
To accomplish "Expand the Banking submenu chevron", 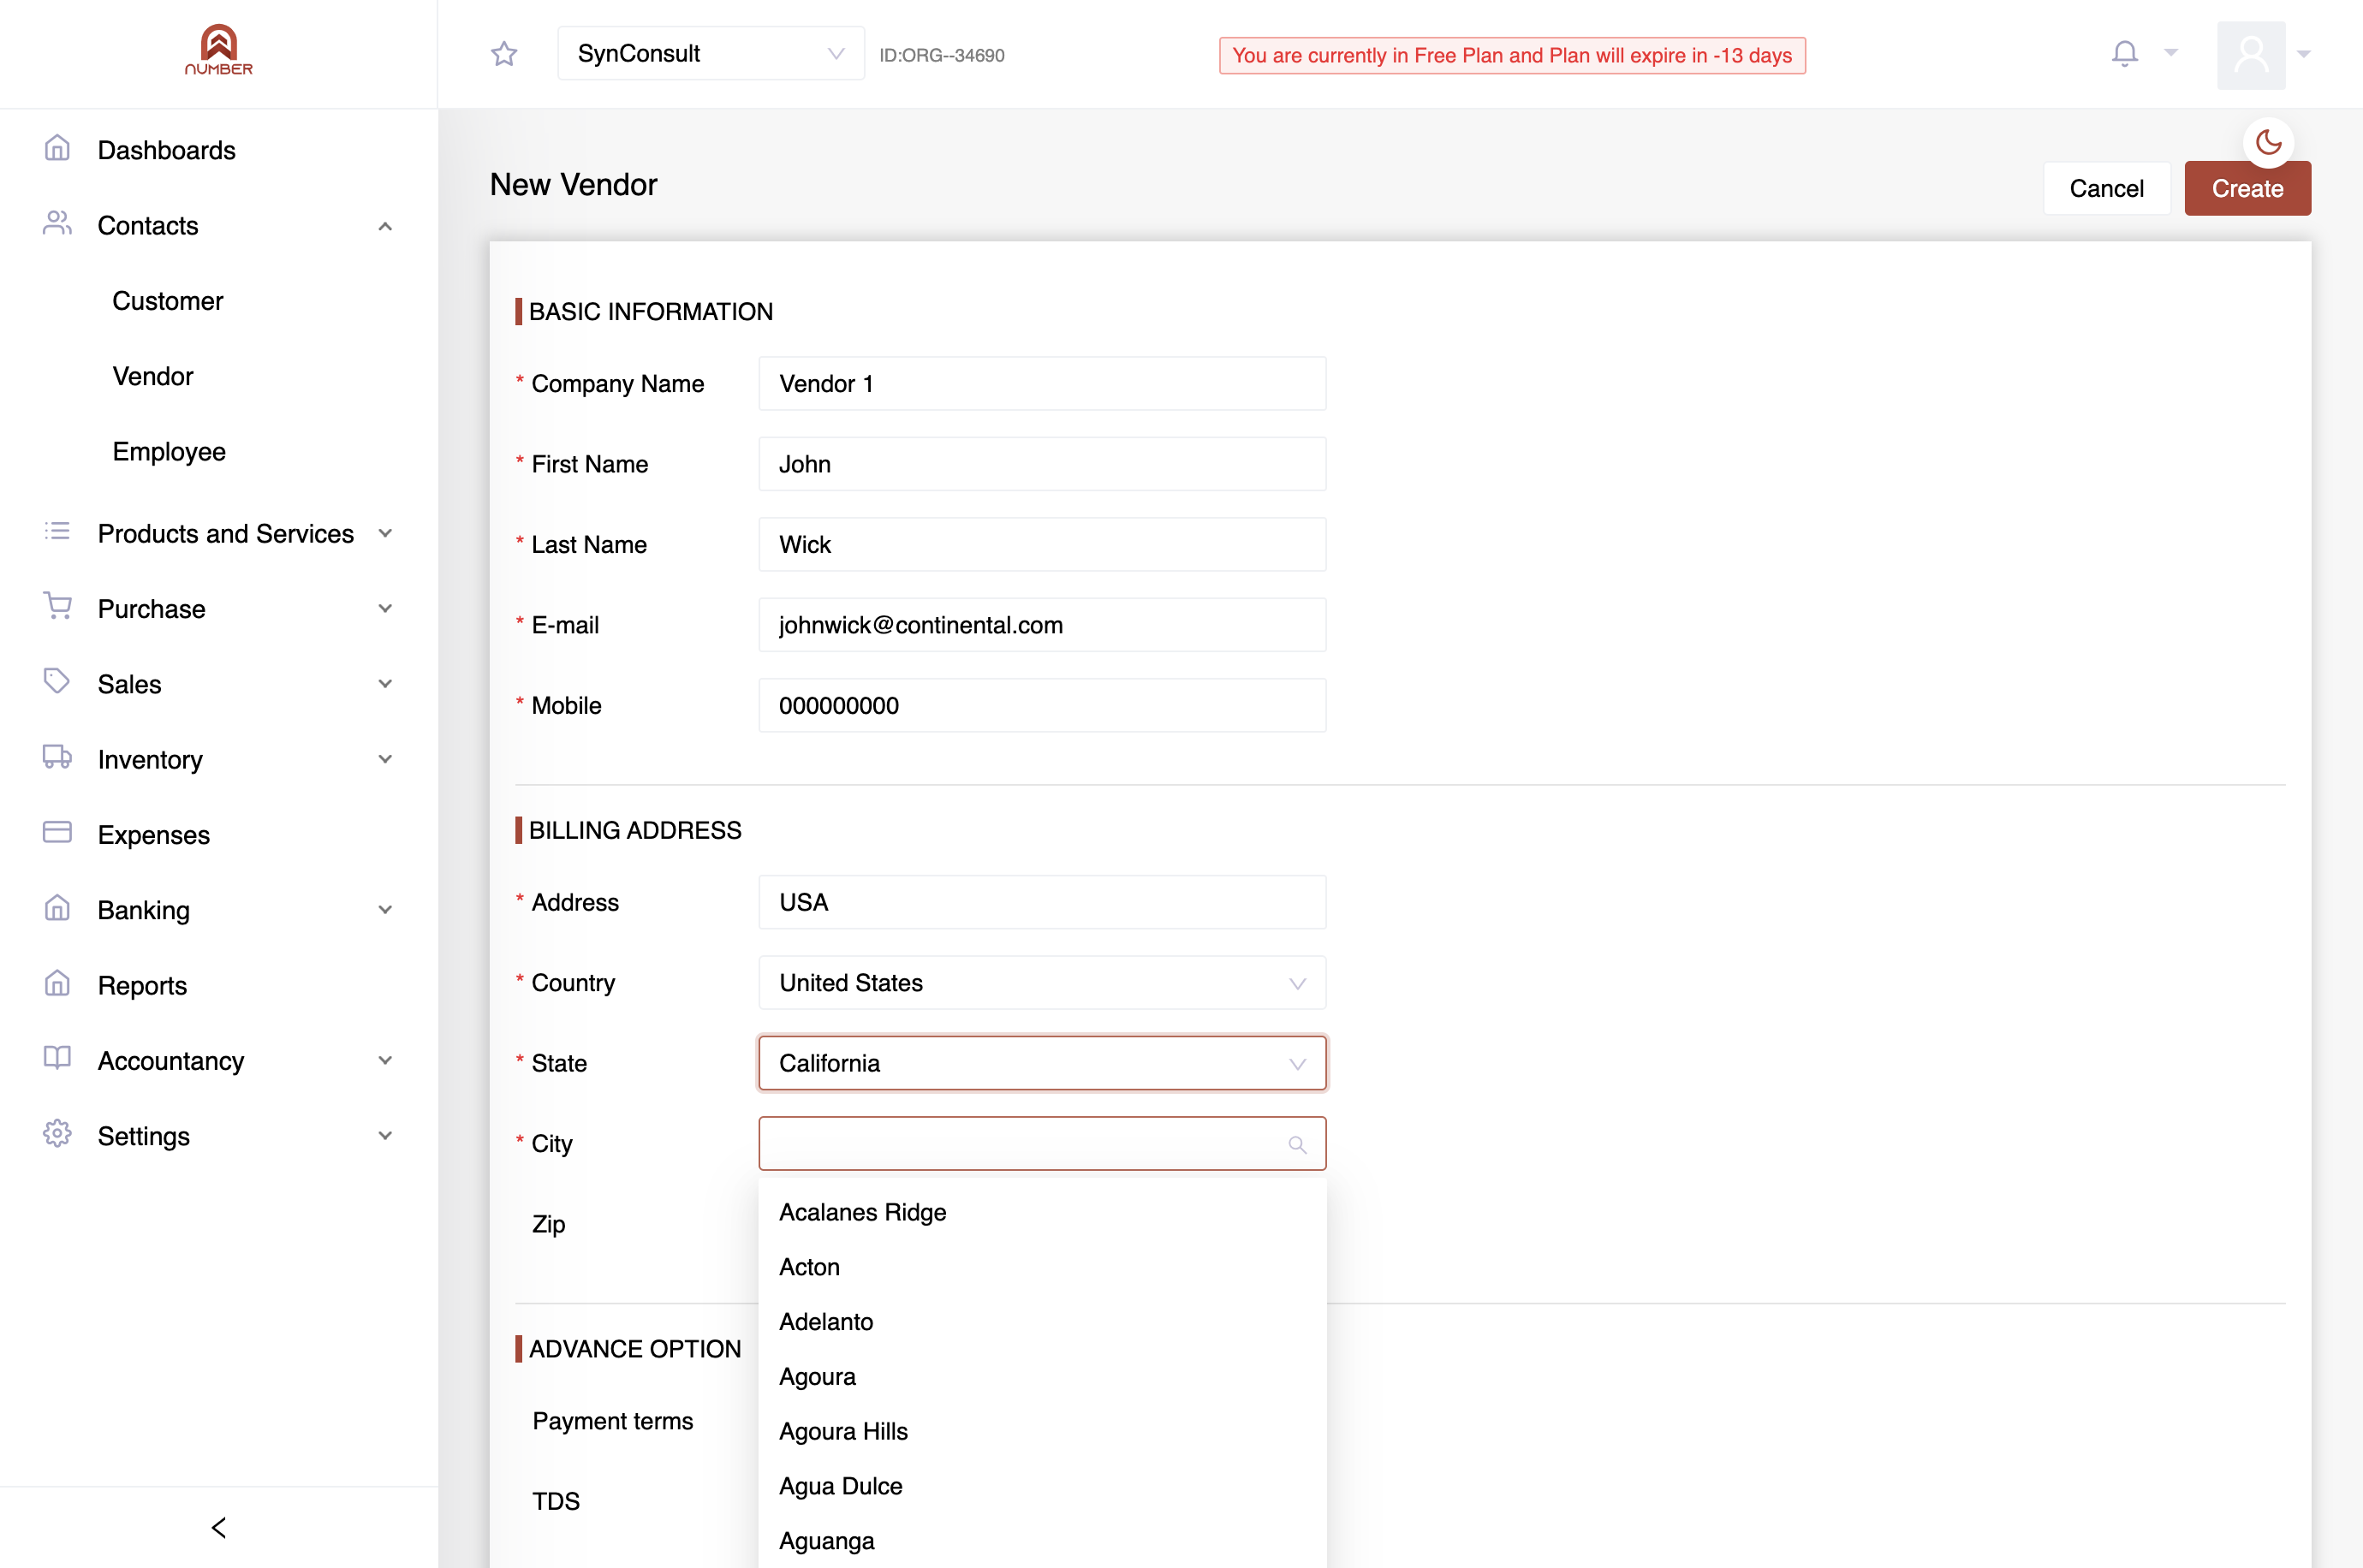I will click(x=385, y=910).
